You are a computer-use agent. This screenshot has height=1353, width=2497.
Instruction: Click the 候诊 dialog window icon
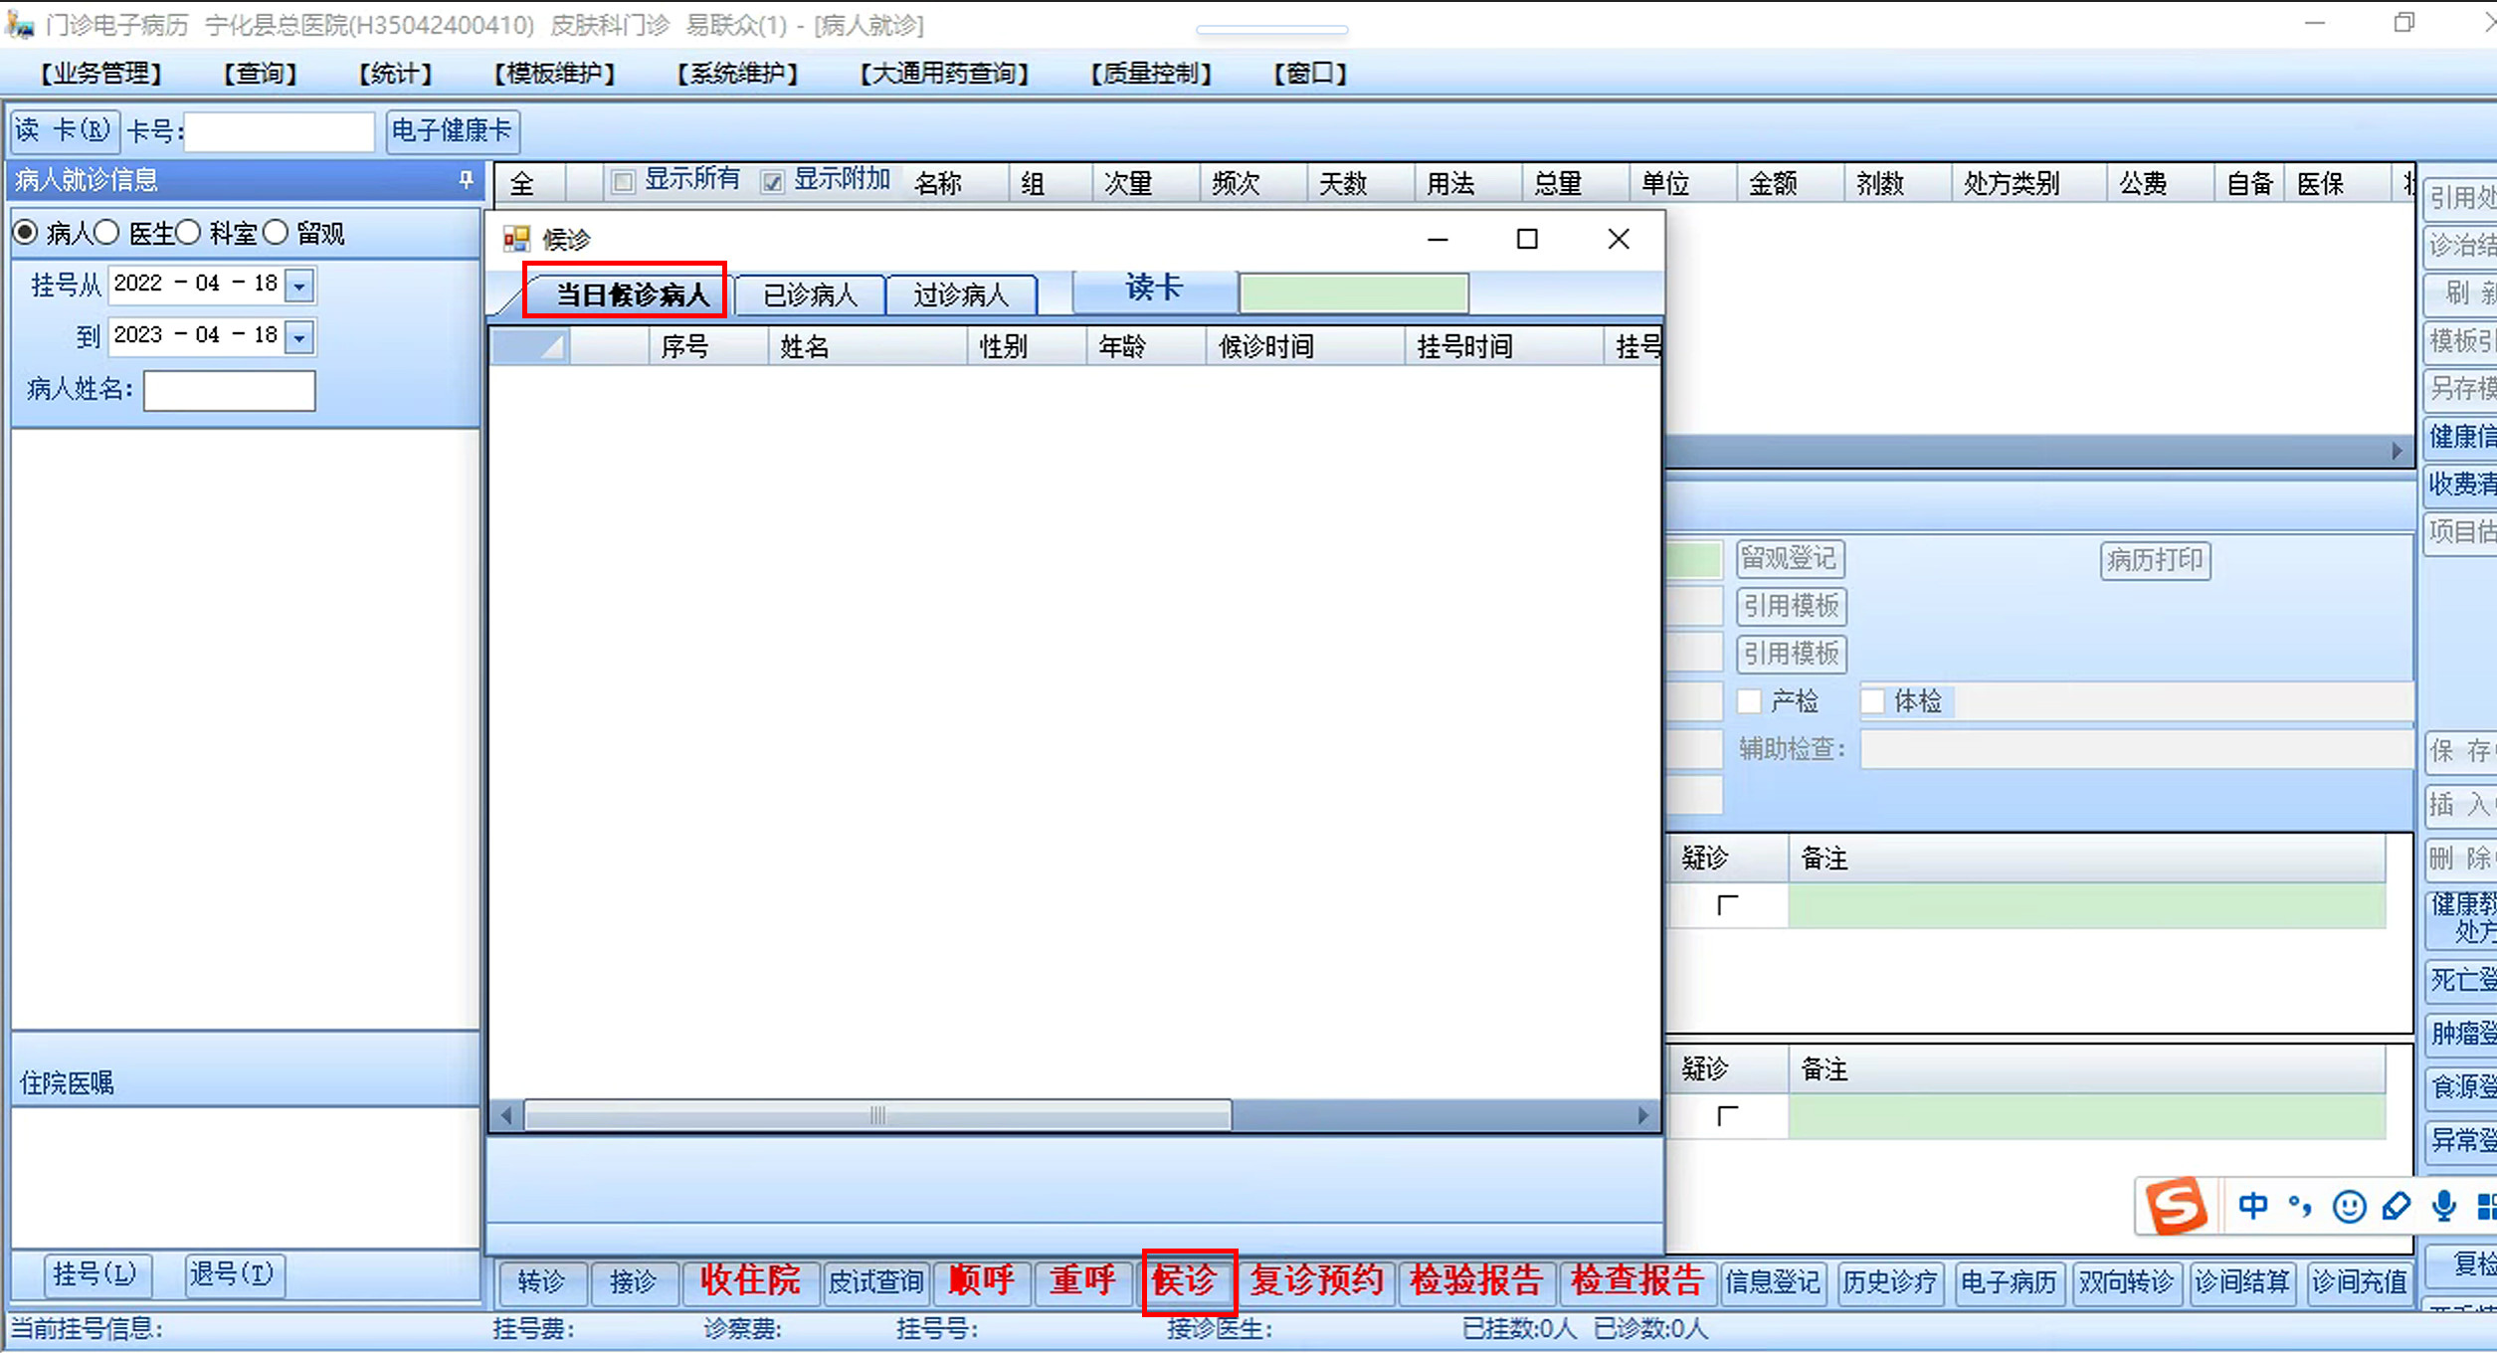[516, 239]
